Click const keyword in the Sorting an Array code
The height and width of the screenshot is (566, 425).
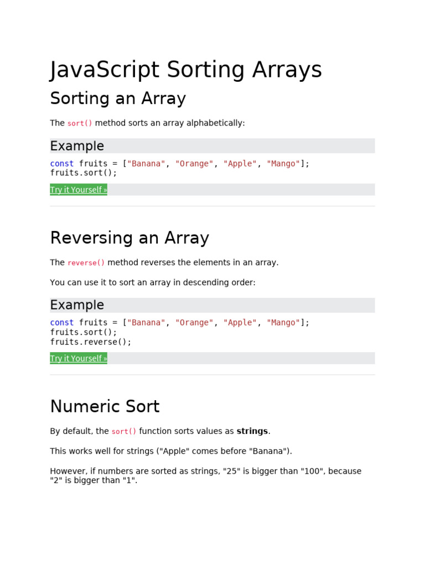62,164
